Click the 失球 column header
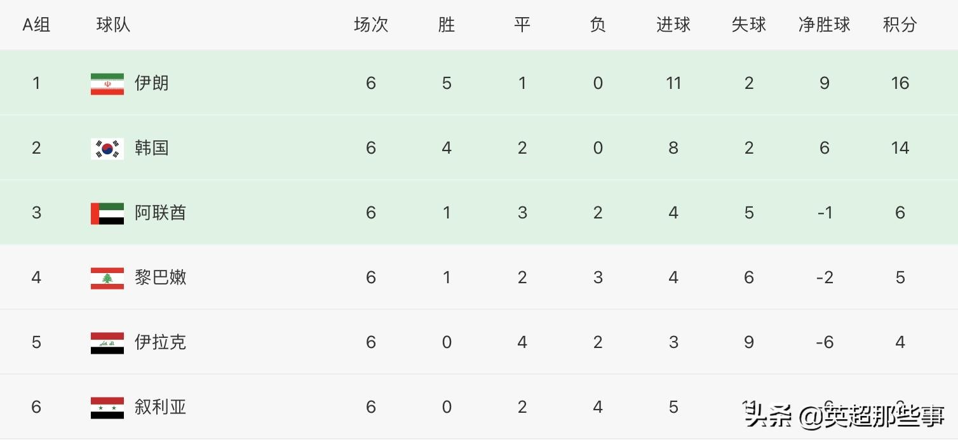Image resolution: width=958 pixels, height=442 pixels. [x=748, y=25]
